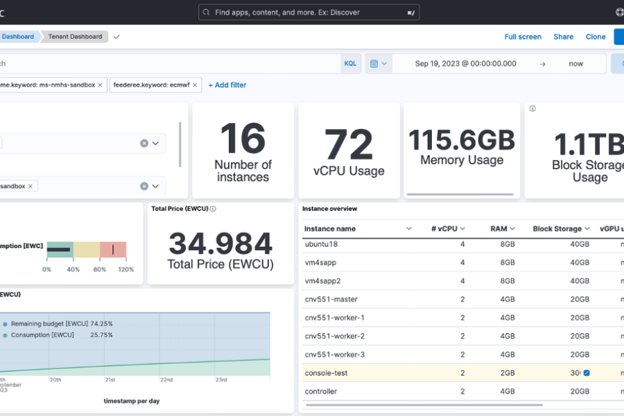Enter Full screen mode
Image resolution: width=624 pixels, height=416 pixels.
tap(523, 37)
